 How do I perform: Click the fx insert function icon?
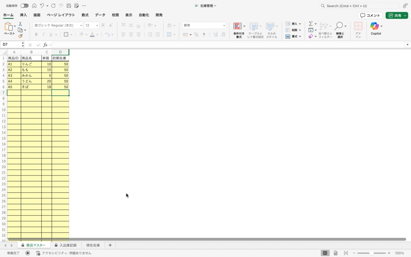pos(45,45)
